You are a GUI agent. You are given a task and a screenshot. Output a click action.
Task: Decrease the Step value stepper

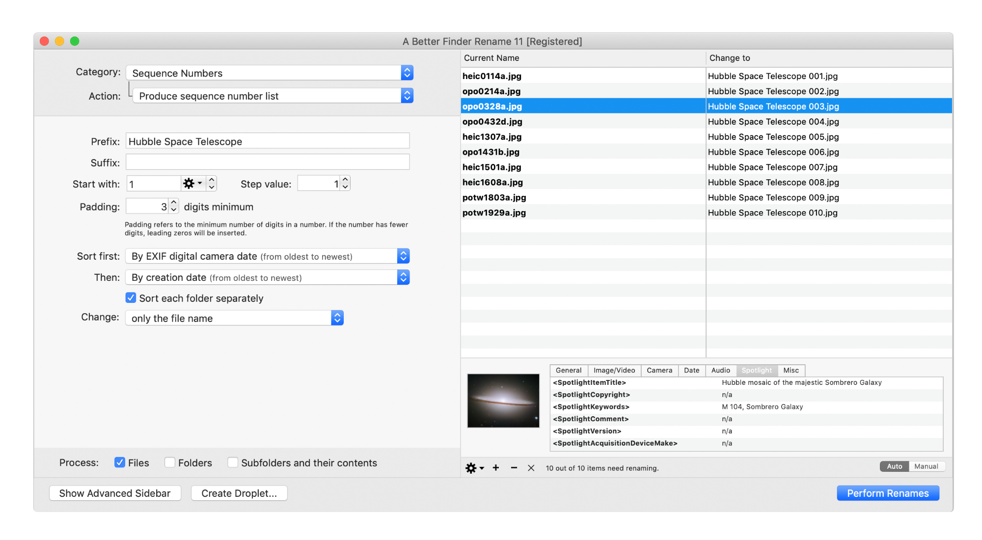tap(345, 187)
